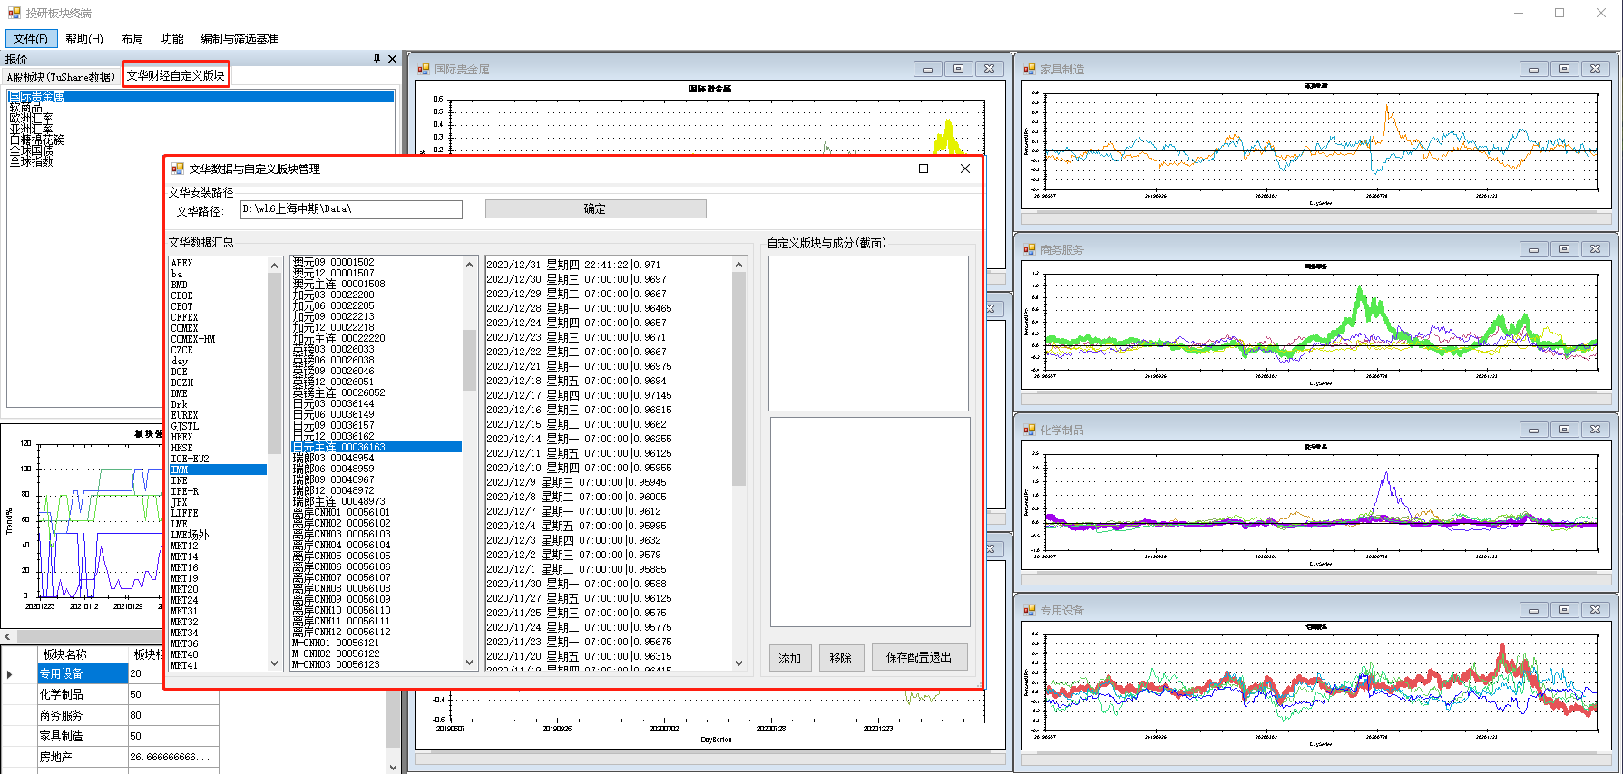Screen dimensions: 1623x774
Task: Click the date list scroll-up arrow
Action: 738,265
